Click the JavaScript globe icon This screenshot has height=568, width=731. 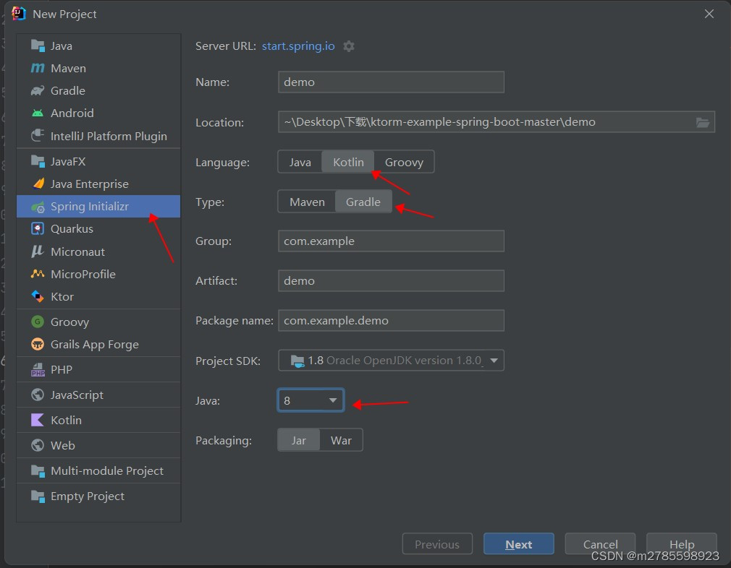click(x=38, y=395)
